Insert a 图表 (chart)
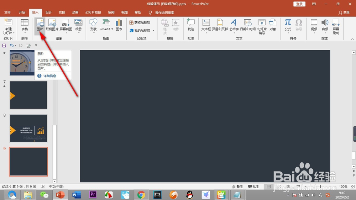Screen dimensions: 356x200 coord(119,25)
